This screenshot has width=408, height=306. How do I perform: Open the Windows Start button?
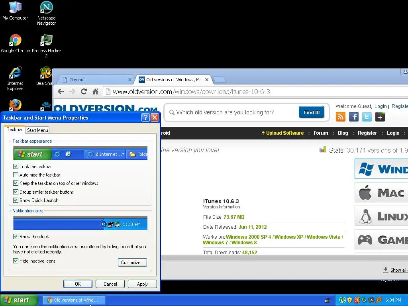19,300
